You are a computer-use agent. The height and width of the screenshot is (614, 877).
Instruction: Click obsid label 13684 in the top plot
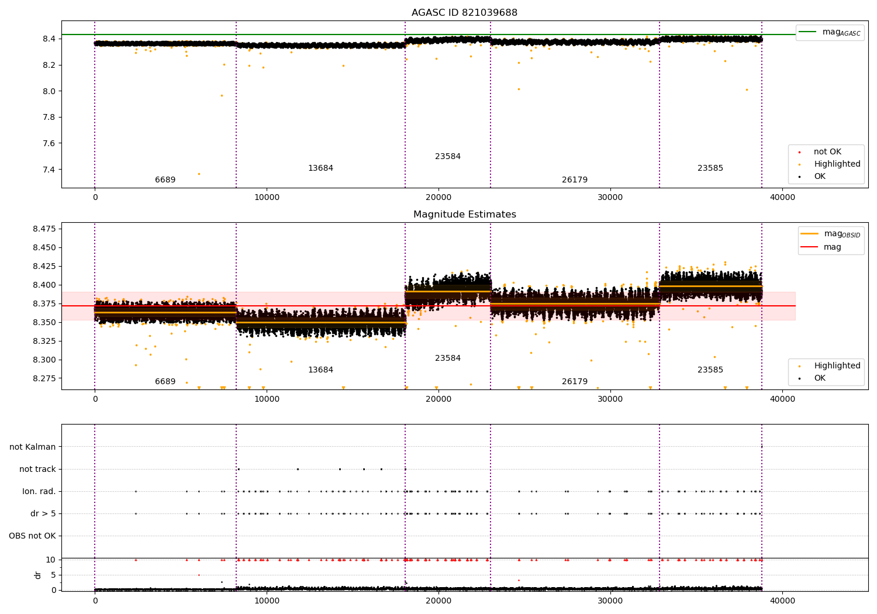pyautogui.click(x=320, y=168)
